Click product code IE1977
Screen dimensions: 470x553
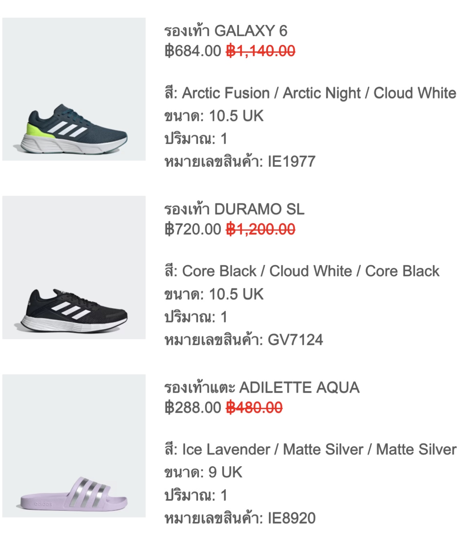[291, 162]
